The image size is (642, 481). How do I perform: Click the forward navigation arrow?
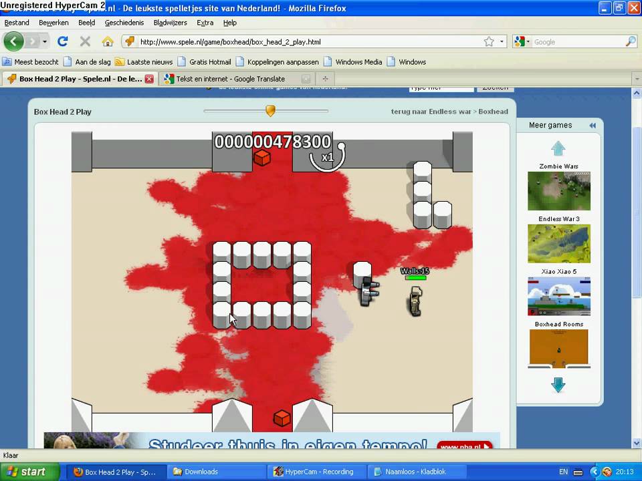pos(33,41)
